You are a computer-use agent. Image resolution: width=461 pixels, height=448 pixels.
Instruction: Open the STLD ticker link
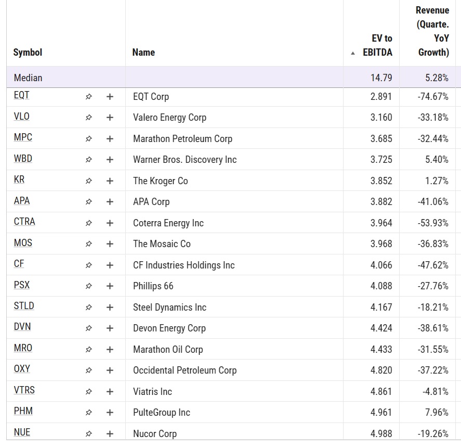click(24, 306)
